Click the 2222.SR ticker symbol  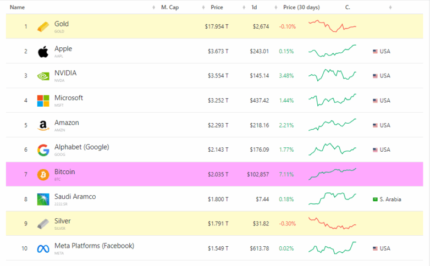pyautogui.click(x=61, y=204)
